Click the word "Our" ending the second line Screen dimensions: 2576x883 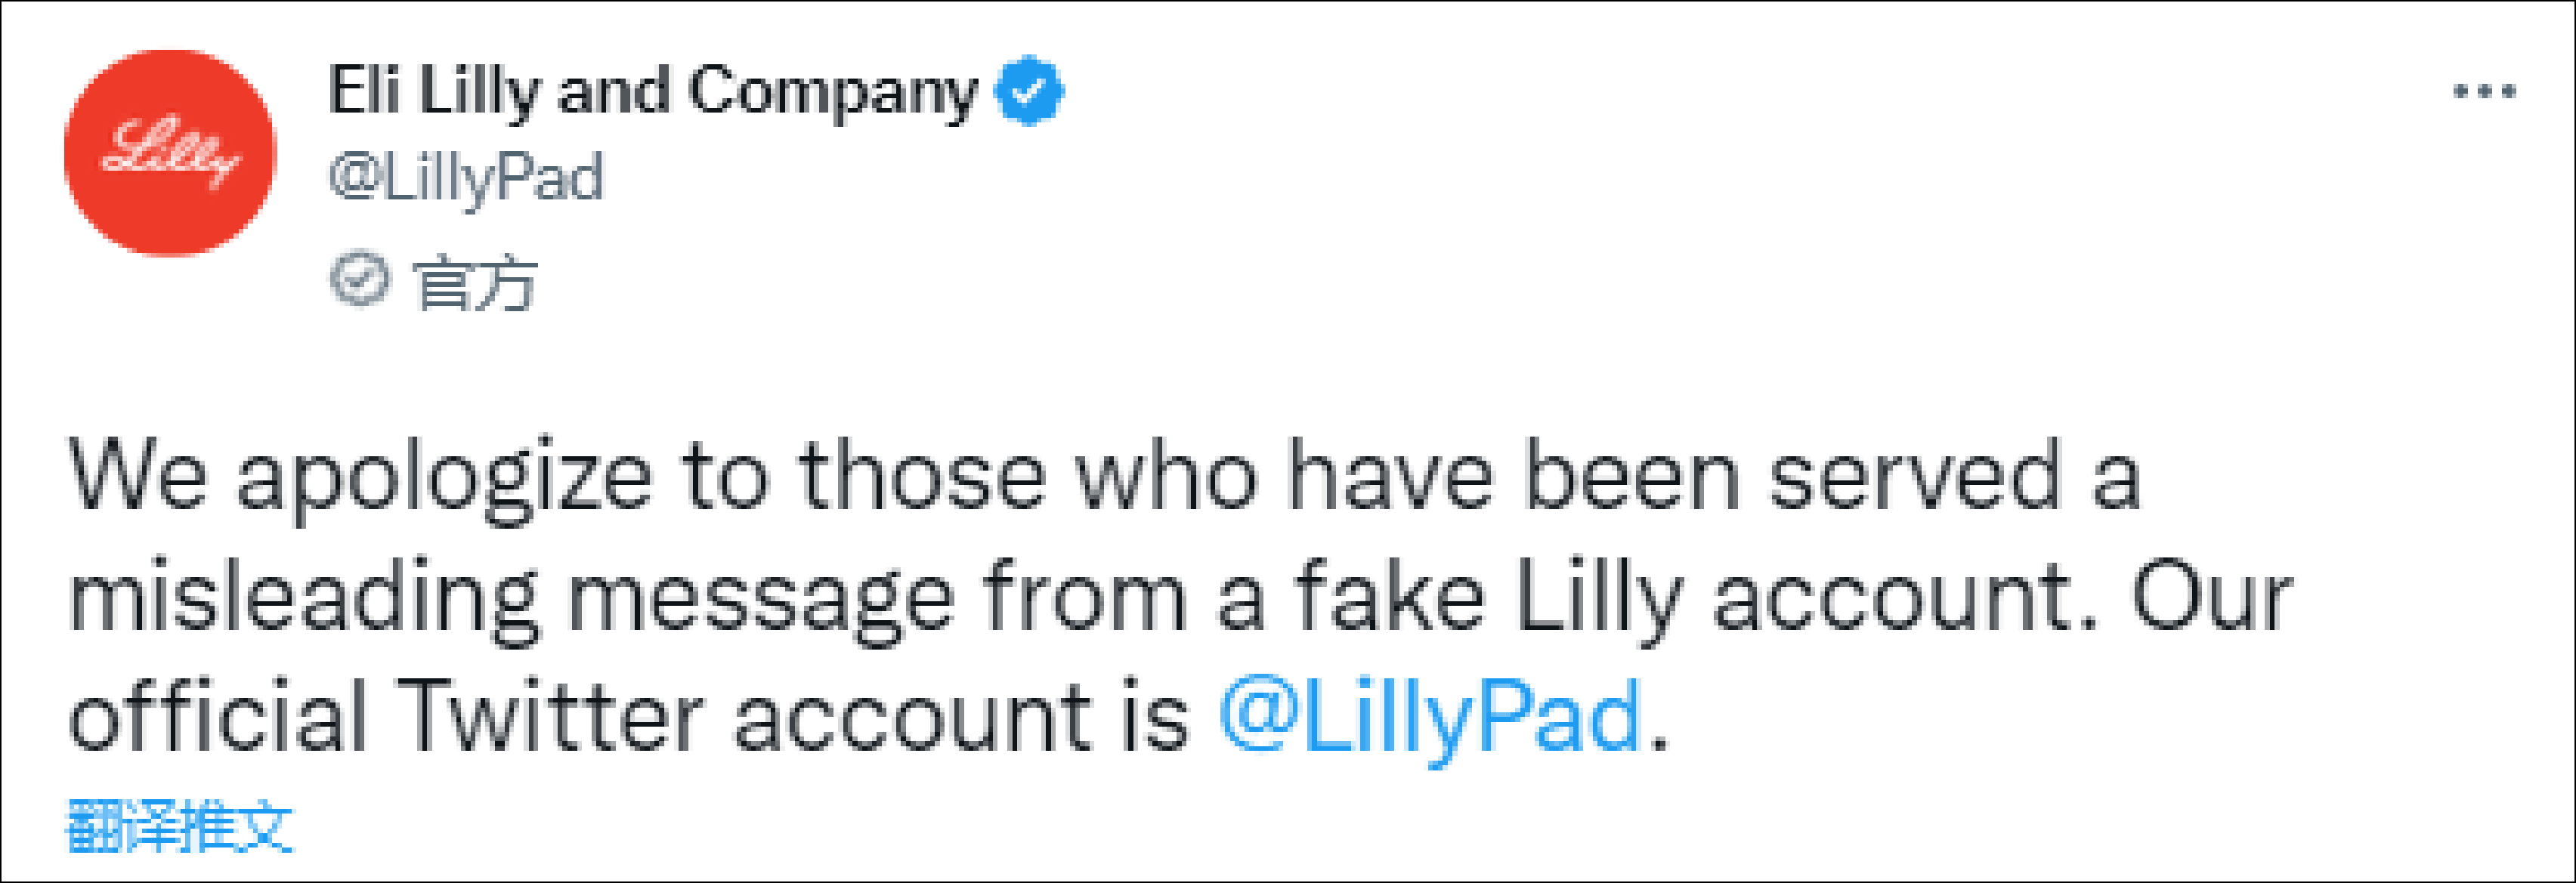(x=2211, y=596)
